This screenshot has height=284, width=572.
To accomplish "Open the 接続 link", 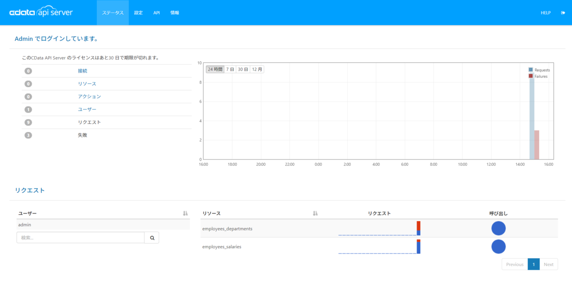I will coord(82,71).
